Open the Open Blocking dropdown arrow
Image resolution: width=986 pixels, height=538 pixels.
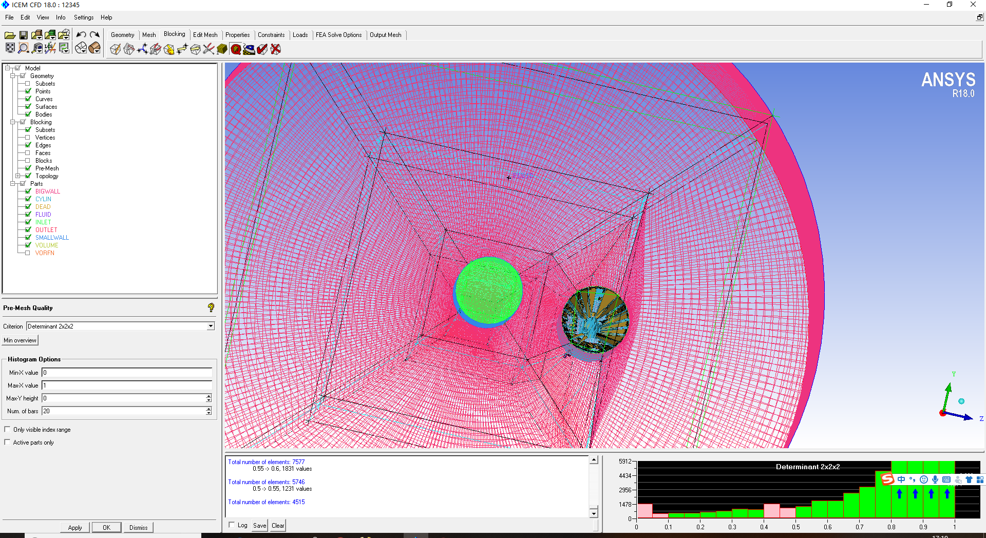coord(67,37)
